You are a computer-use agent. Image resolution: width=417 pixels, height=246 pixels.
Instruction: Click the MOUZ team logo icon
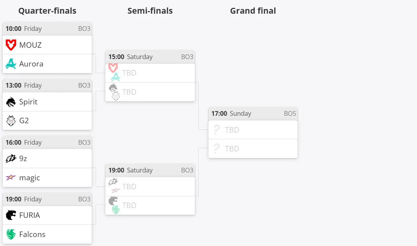[11, 45]
